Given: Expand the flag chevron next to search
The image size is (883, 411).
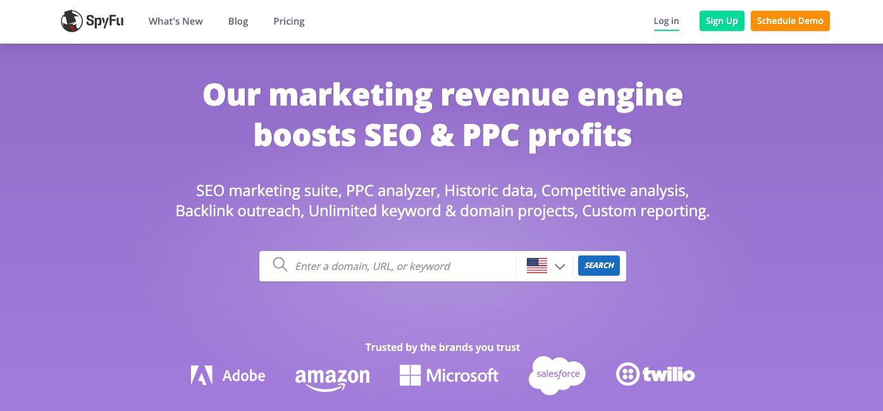Looking at the screenshot, I should click(560, 266).
